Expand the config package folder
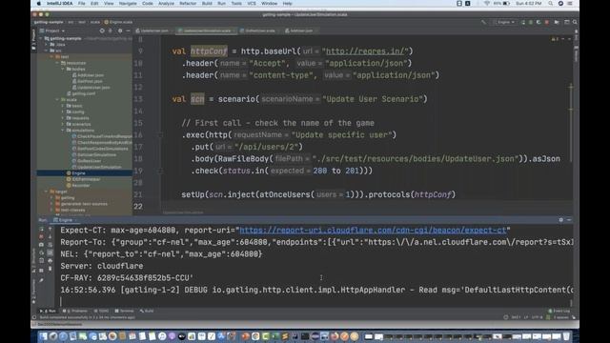Viewport: 610px width, 343px height. pos(63,112)
